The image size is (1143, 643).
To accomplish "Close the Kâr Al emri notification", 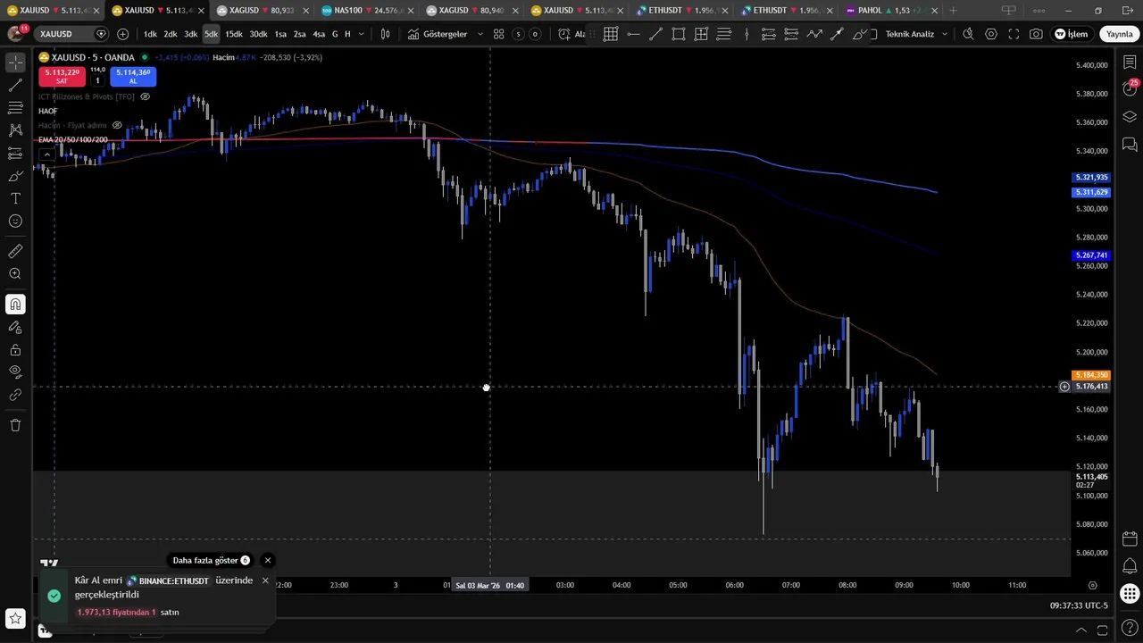I will coord(265,580).
